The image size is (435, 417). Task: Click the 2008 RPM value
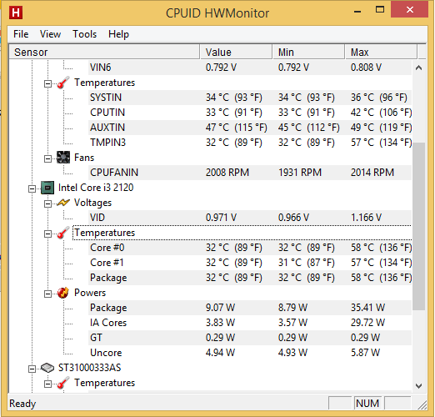coord(227,173)
